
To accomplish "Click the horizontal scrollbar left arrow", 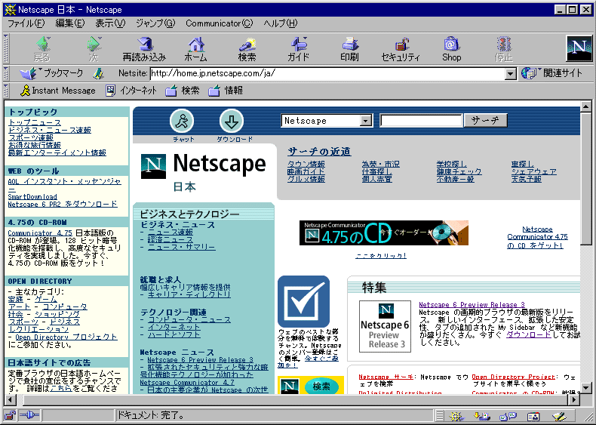I will 10,400.
